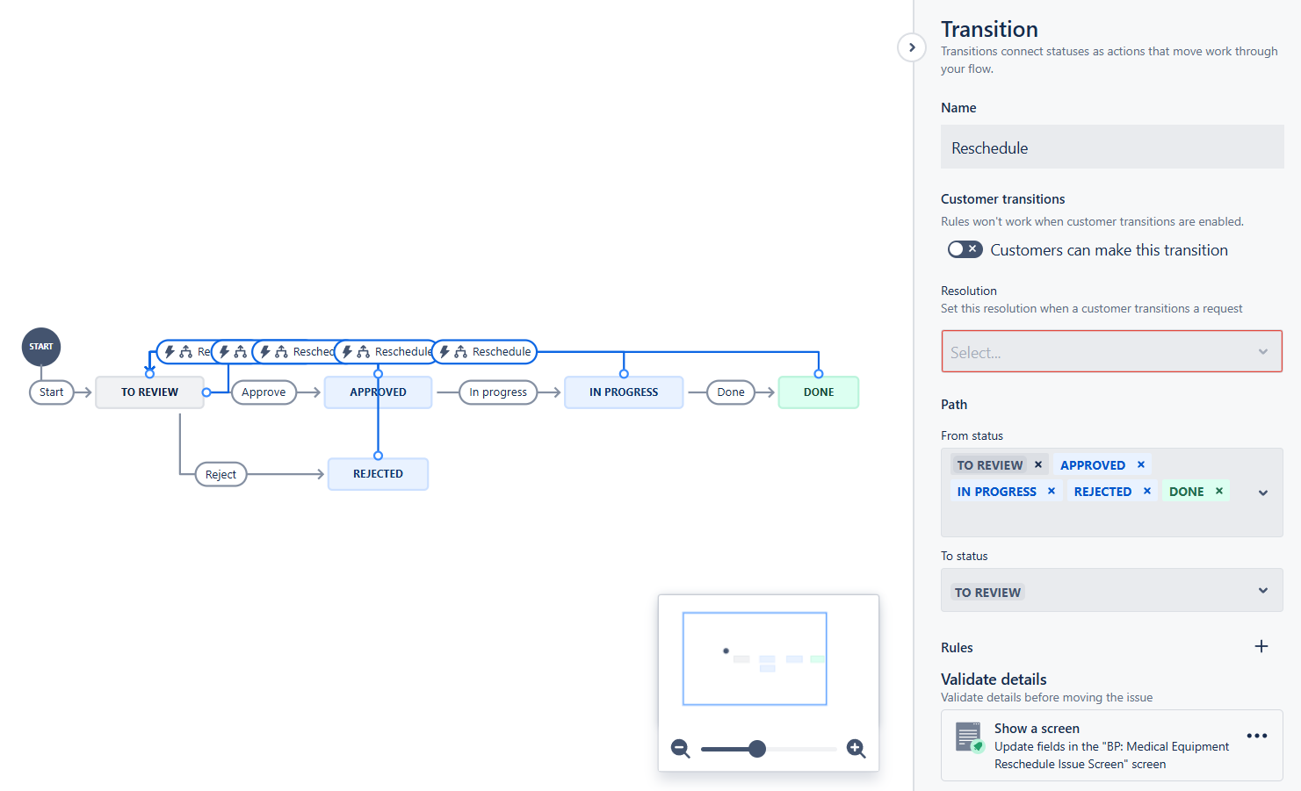Remove IN PROGRESS from From status
The width and height of the screenshot is (1301, 791).
[1051, 492]
